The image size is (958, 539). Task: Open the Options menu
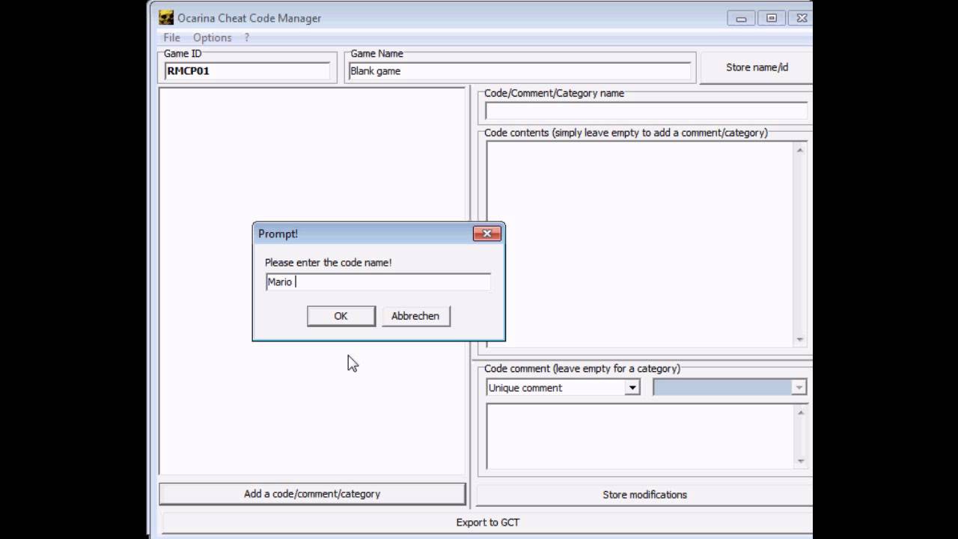(x=212, y=37)
